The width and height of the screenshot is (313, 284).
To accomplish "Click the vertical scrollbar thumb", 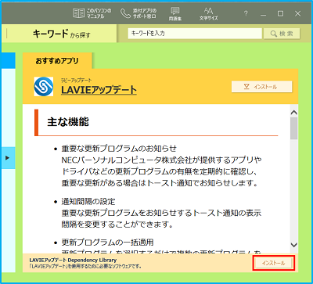I will [x=294, y=128].
